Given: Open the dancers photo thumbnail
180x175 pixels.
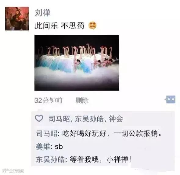Looking at the screenshot, I should click(77, 63).
